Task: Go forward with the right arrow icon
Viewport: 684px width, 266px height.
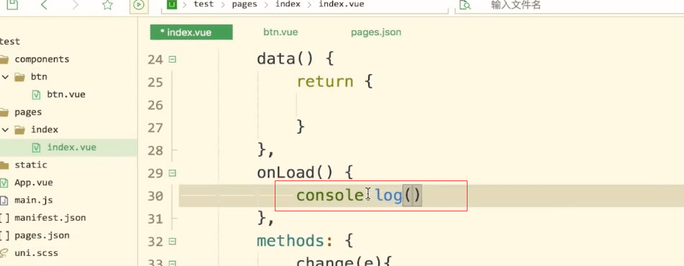Action: coord(76,5)
